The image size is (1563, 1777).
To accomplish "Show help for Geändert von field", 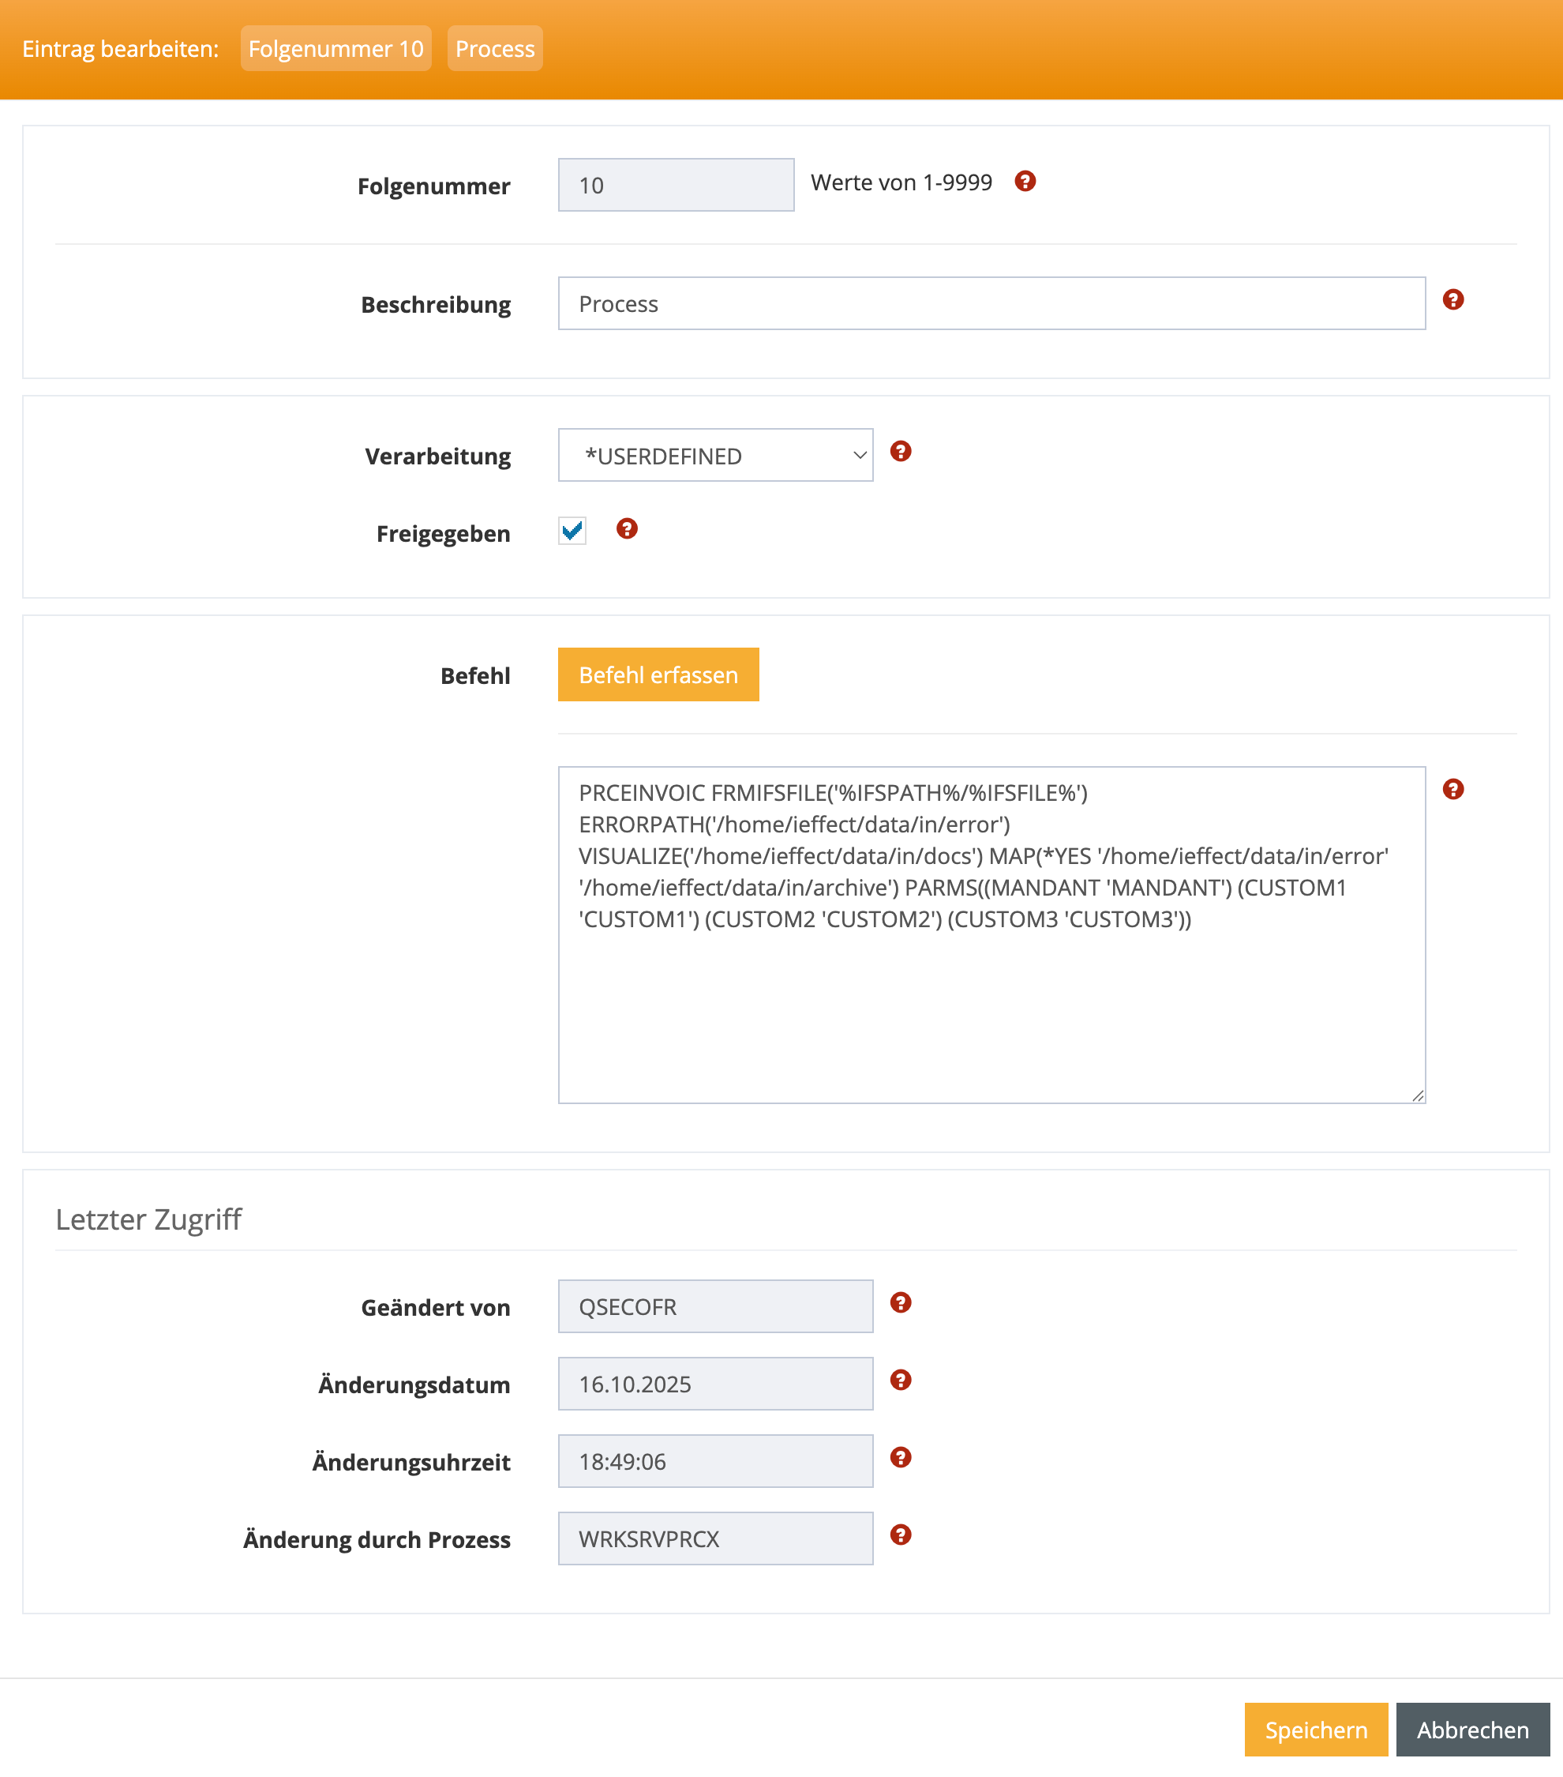I will (x=900, y=1302).
